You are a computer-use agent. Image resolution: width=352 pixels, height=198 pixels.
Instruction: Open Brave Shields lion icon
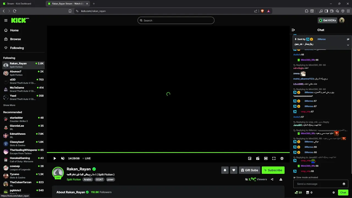(262, 11)
